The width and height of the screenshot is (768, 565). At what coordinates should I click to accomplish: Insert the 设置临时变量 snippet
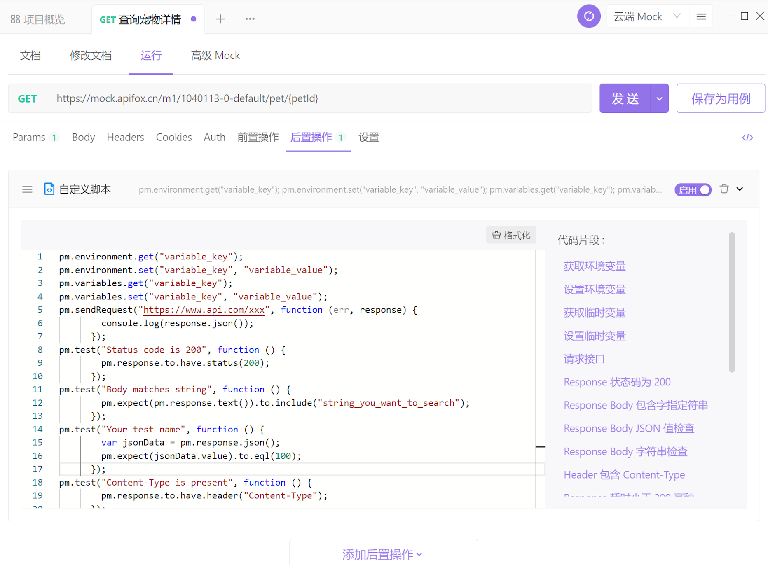[595, 336]
